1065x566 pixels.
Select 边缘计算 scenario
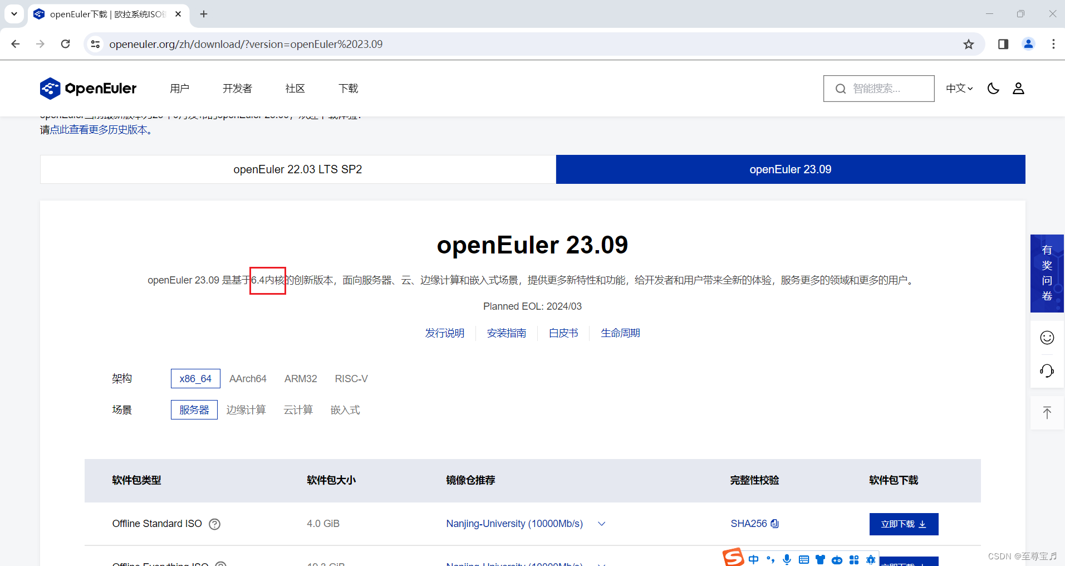click(246, 410)
